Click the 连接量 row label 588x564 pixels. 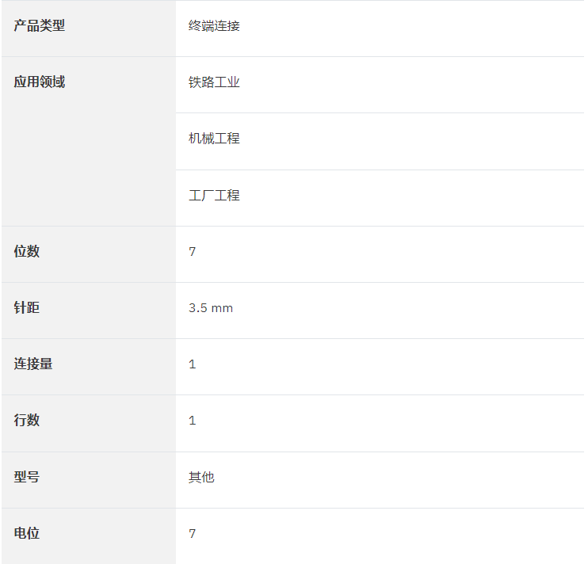33,364
